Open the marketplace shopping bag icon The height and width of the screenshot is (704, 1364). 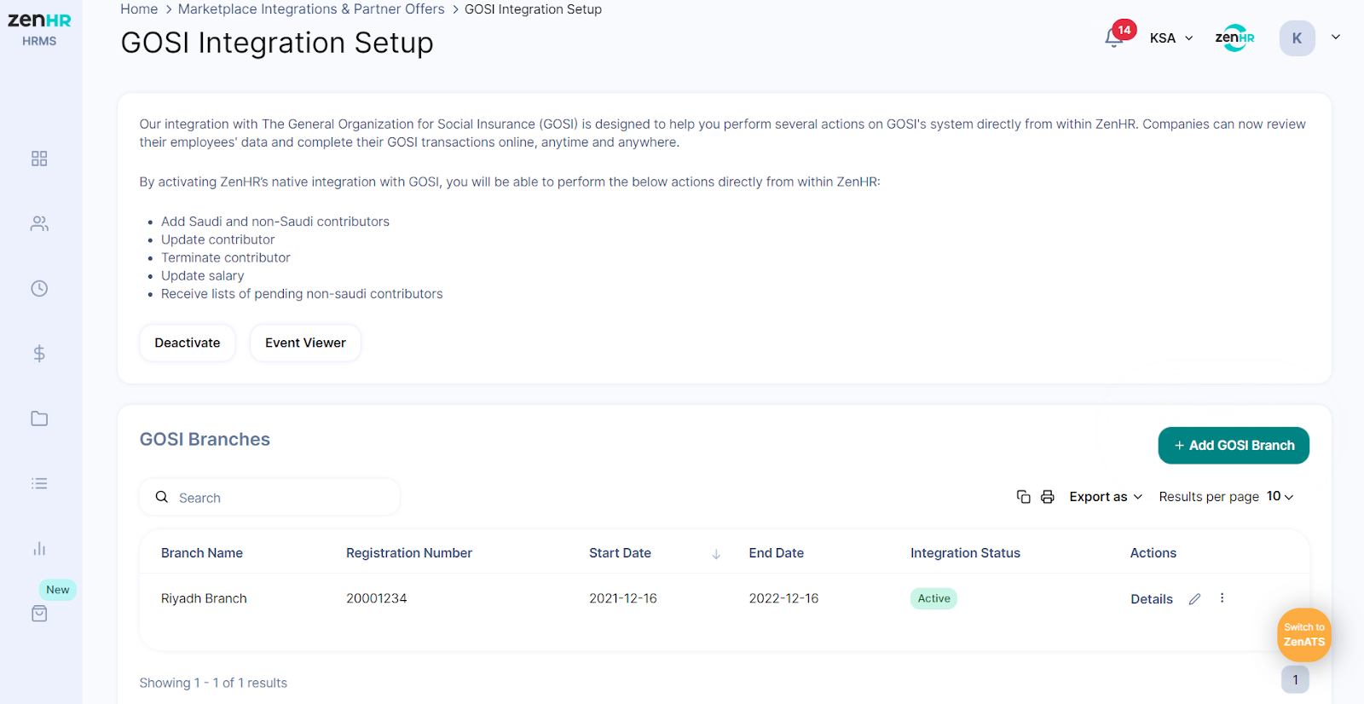tap(39, 614)
